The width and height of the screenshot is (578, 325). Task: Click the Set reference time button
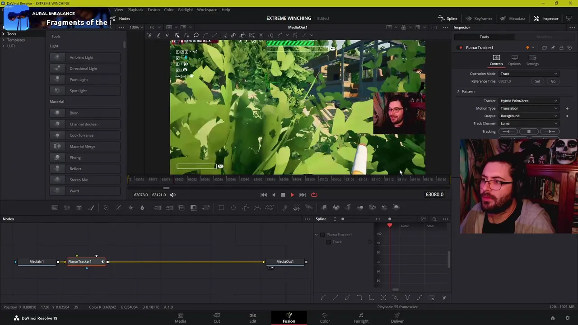537,81
